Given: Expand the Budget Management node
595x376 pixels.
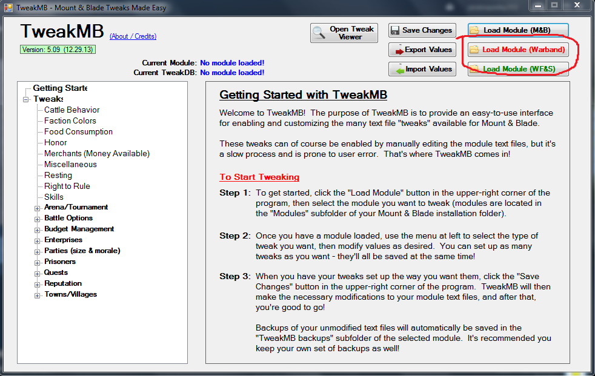Looking at the screenshot, I should [x=37, y=230].
